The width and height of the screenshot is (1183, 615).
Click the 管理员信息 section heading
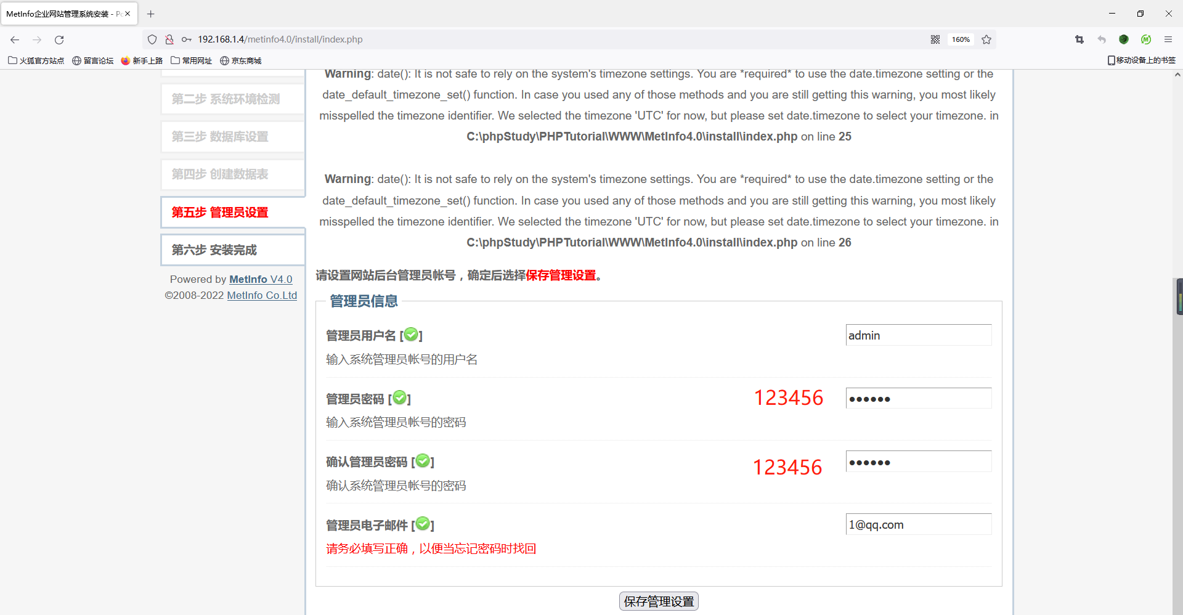click(364, 301)
